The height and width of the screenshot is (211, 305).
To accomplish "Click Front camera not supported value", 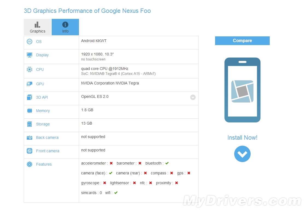I will (93, 150).
